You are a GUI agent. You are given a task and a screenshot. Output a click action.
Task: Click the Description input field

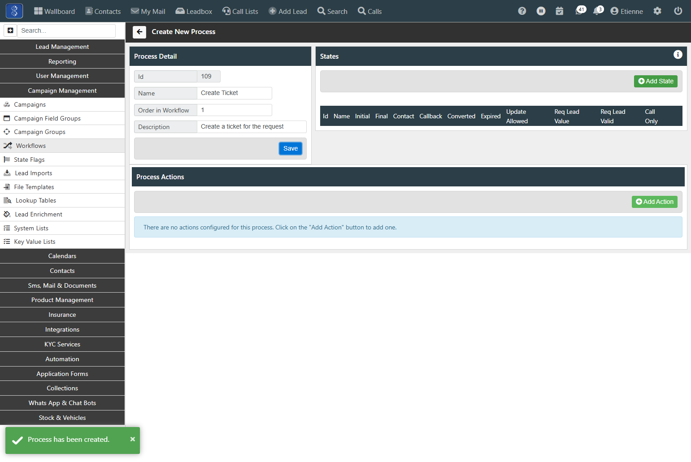(x=252, y=126)
